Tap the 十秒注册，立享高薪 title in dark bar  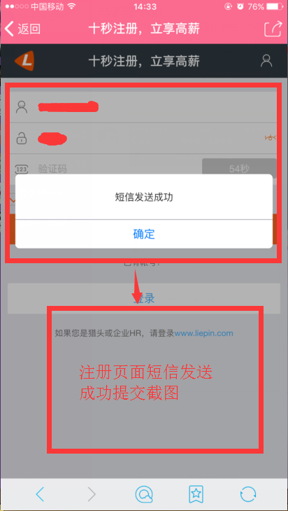coord(144,61)
